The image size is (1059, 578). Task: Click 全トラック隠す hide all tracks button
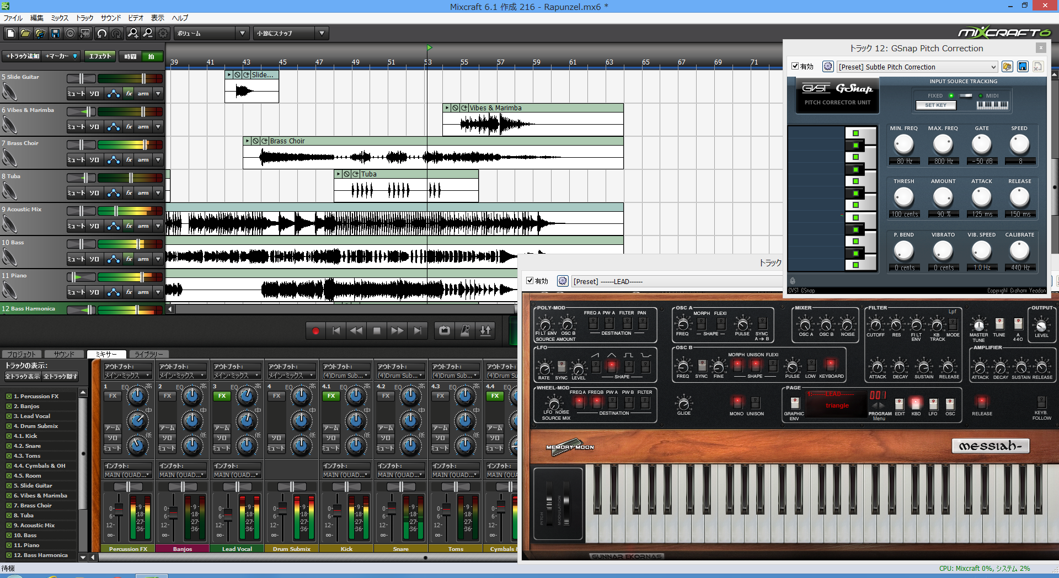(x=61, y=377)
